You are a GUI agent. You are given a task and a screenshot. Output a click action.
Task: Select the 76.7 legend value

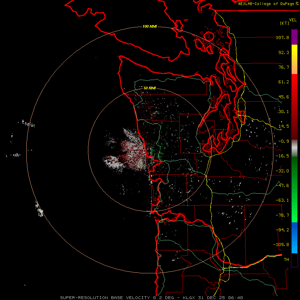tap(284, 67)
